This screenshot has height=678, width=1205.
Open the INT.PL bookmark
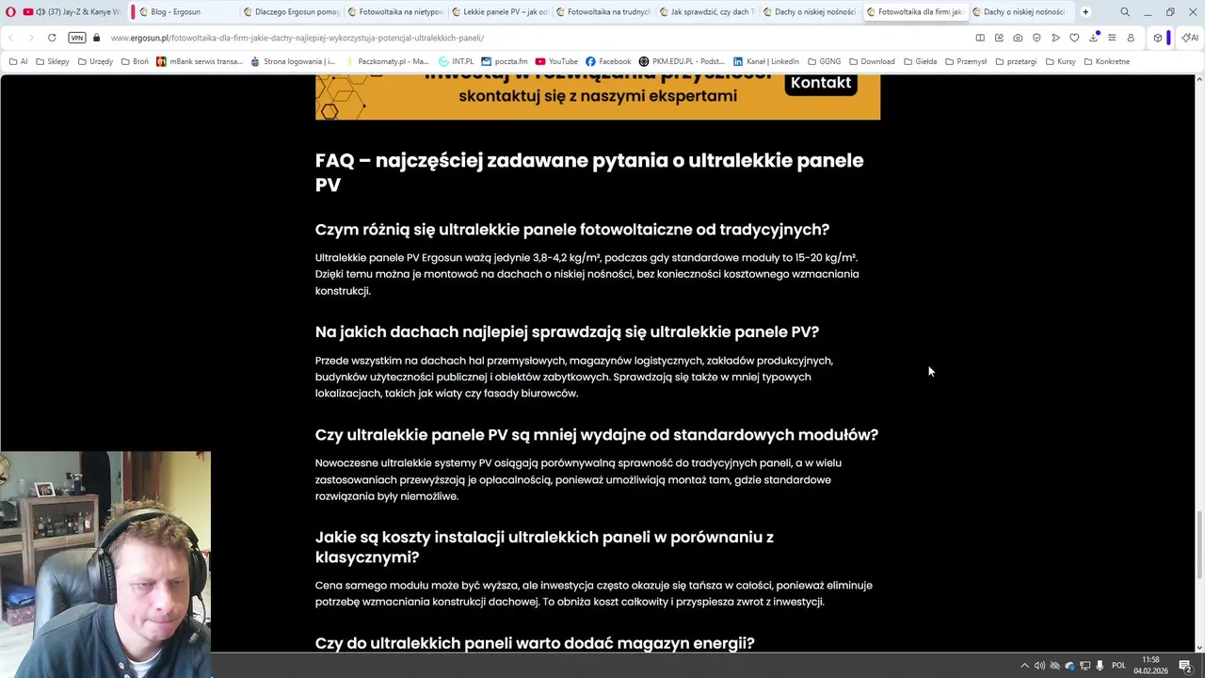[457, 61]
